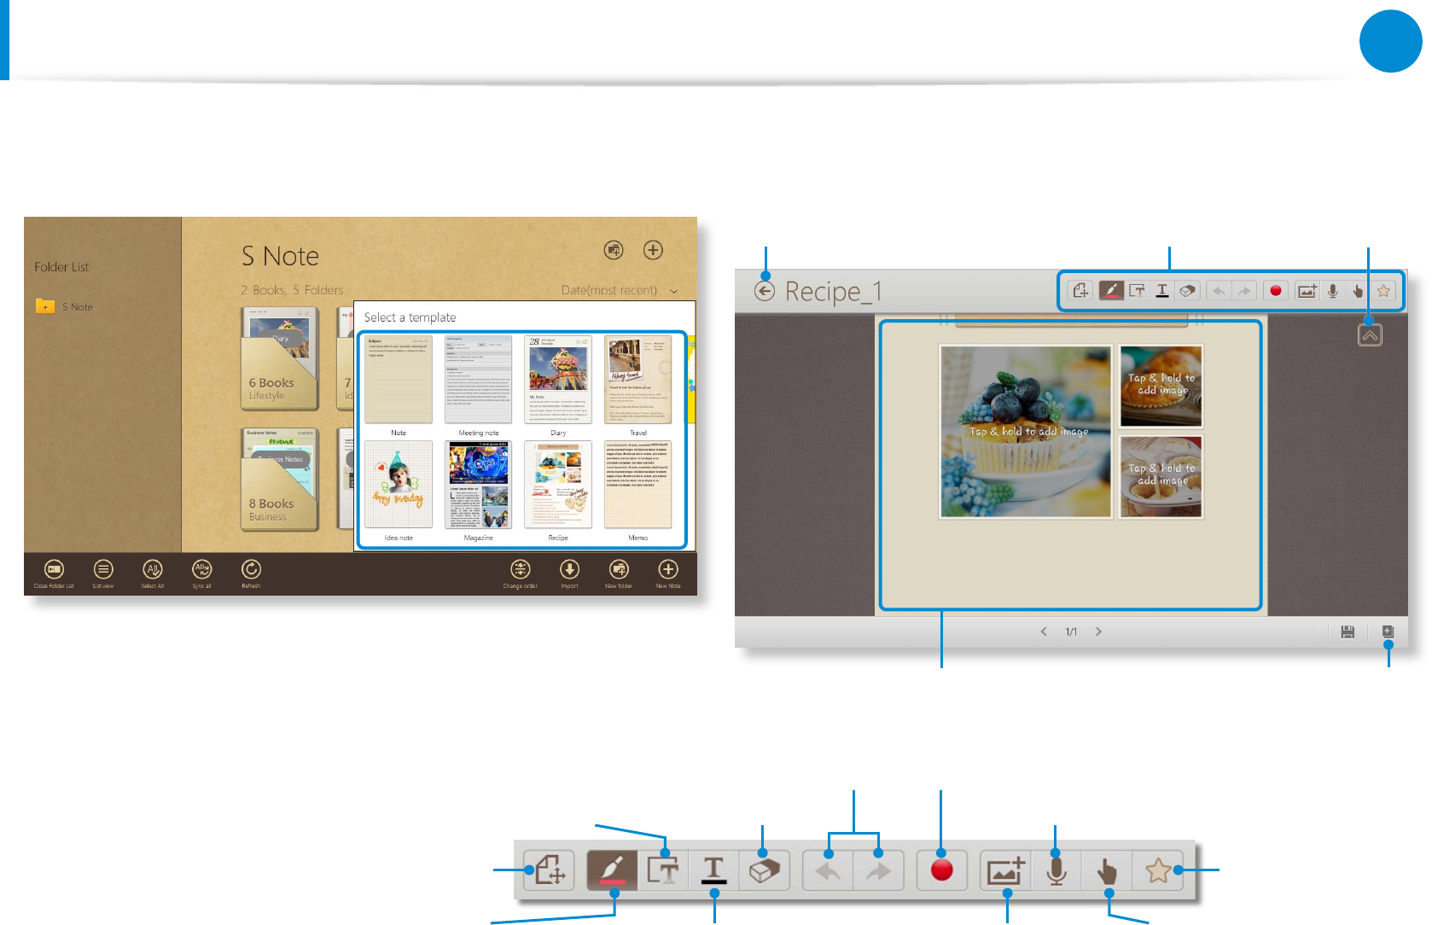Switch to List view in S Note
The image size is (1432, 925).
point(103,569)
